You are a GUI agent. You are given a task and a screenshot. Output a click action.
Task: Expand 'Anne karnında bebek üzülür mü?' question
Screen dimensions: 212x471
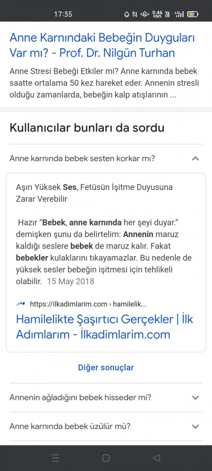tap(105, 426)
